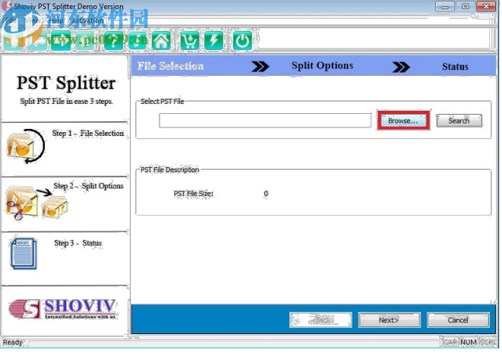The height and width of the screenshot is (356, 502).
Task: Click the 'Step 2 - Split Options' label
Action: coord(88,186)
